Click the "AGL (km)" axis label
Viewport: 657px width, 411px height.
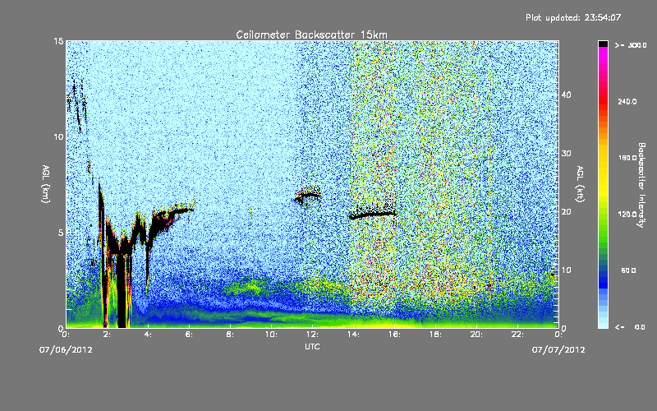46,184
